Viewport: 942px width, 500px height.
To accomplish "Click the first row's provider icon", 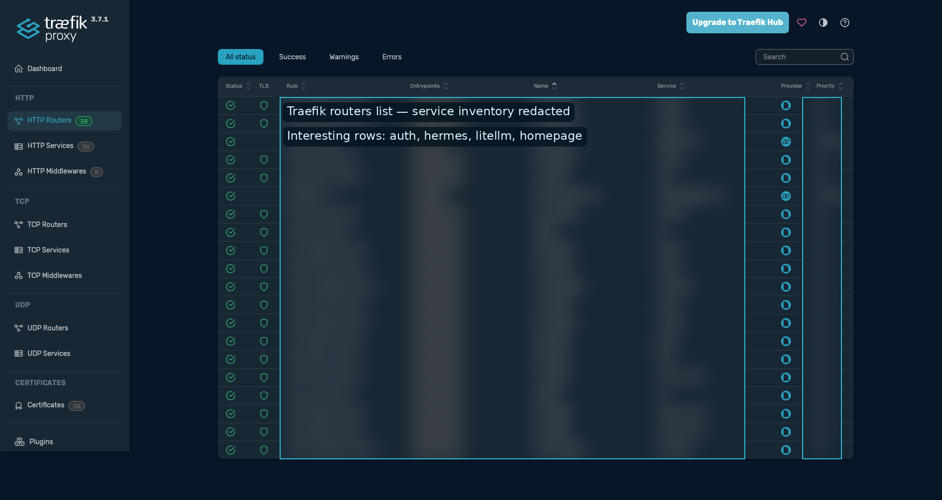I will tap(786, 105).
